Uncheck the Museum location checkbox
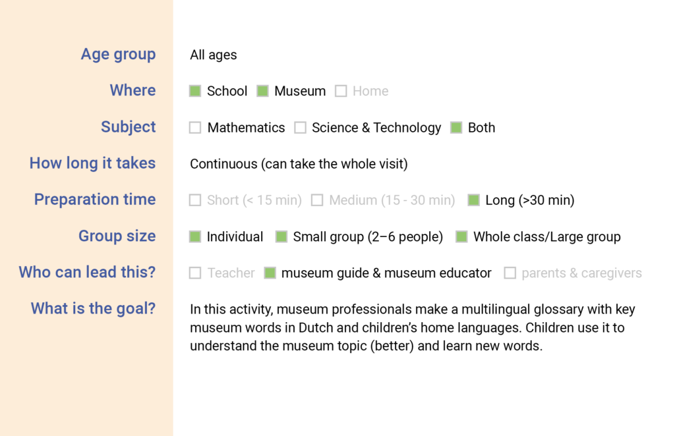The image size is (675, 436). [x=262, y=92]
